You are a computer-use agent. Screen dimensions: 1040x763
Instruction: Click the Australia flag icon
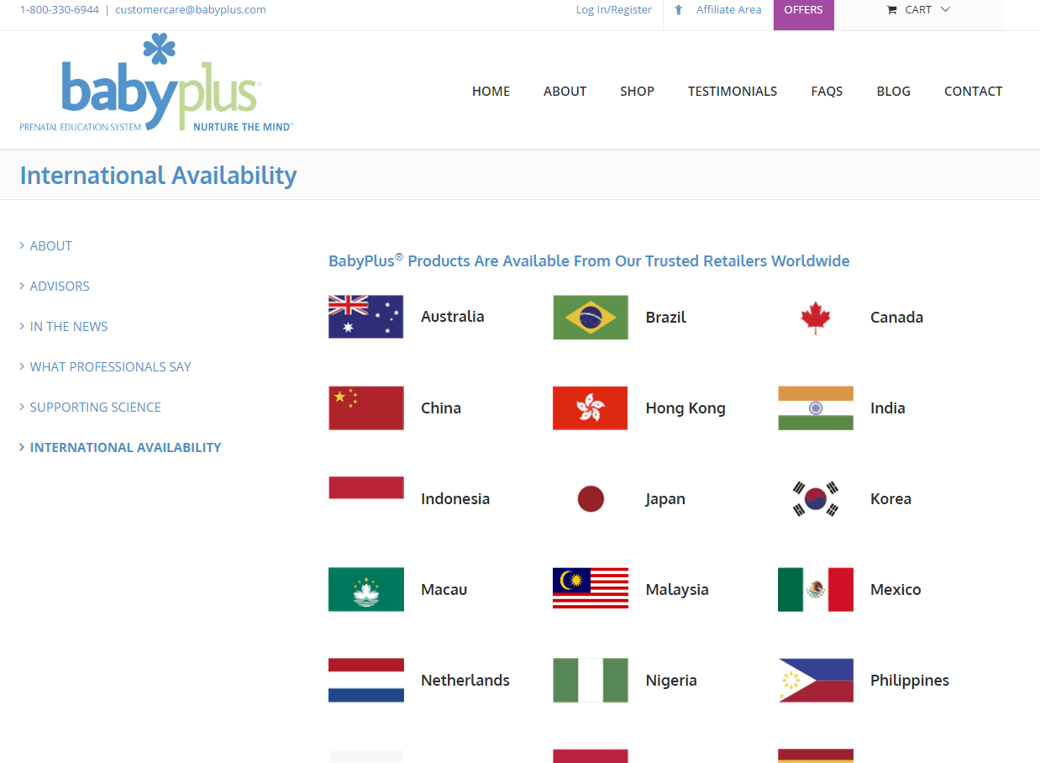point(366,317)
